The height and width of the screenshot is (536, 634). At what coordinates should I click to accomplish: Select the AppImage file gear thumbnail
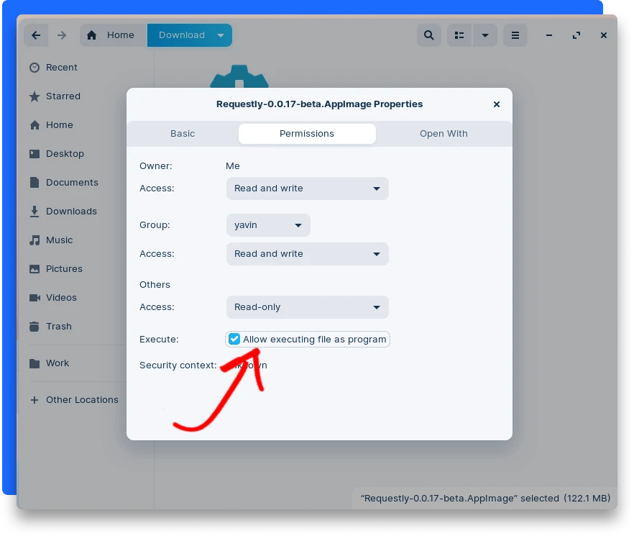point(239,76)
